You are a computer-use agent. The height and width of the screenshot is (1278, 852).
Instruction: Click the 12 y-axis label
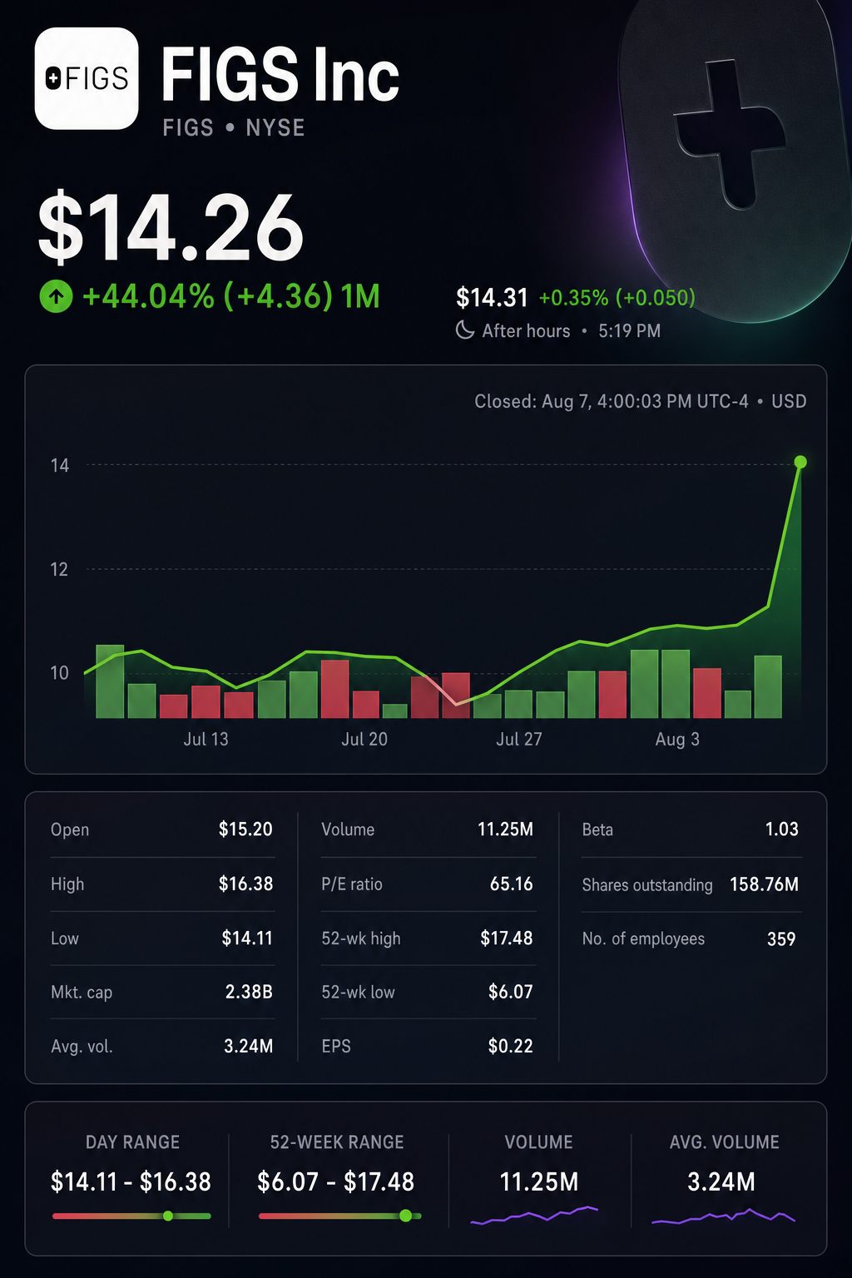pyautogui.click(x=59, y=569)
